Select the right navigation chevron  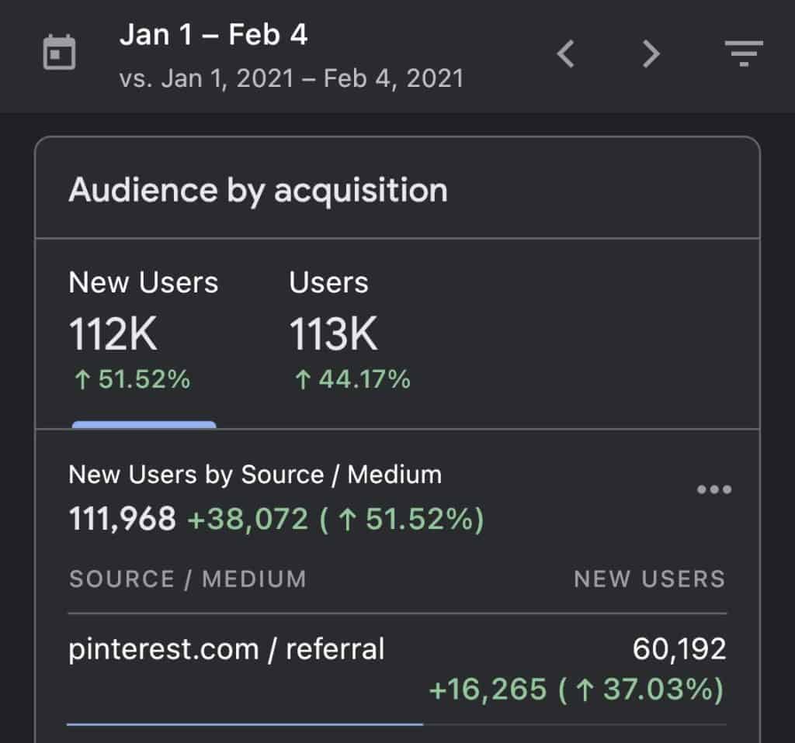[651, 54]
